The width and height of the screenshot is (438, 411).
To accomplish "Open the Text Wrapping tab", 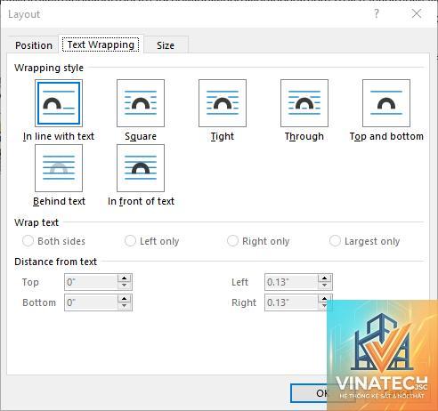I will 101,44.
